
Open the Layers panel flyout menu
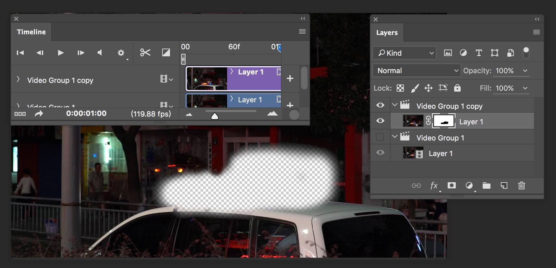point(536,32)
